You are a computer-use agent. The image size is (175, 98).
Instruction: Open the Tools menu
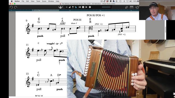pyautogui.click(x=38, y=1)
